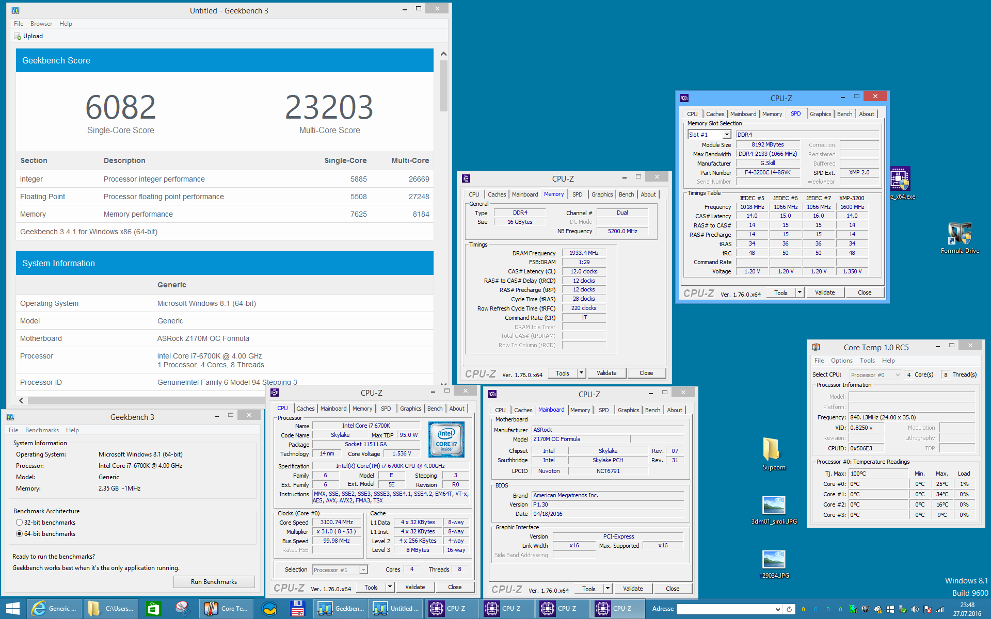Image resolution: width=991 pixels, height=619 pixels.
Task: Click the blue floppy disk taskbar icon
Action: click(297, 609)
